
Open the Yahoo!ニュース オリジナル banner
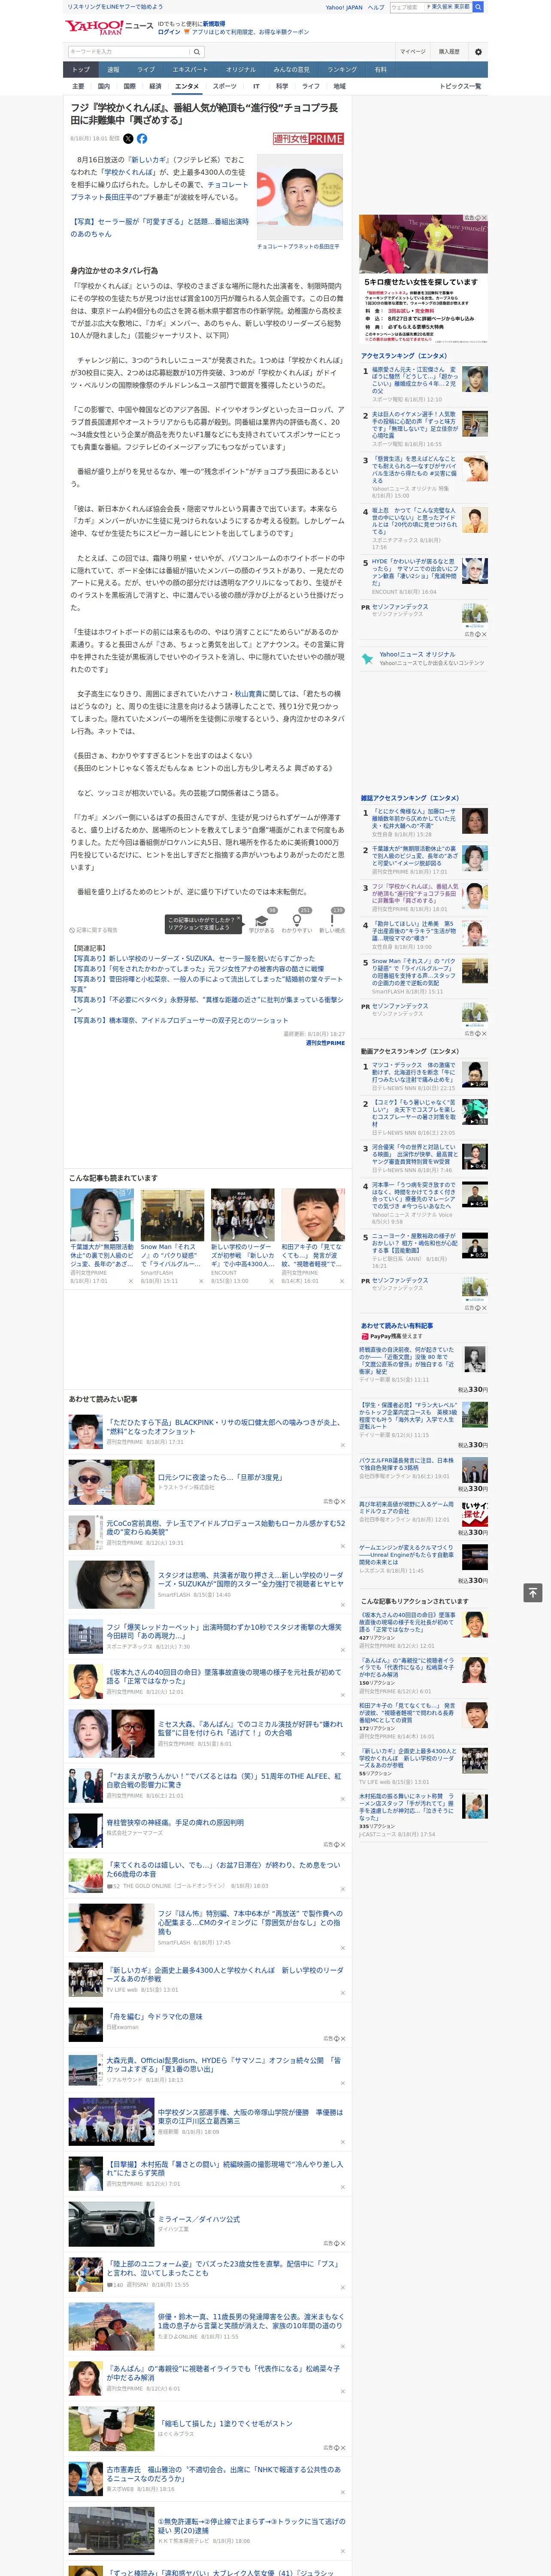click(423, 659)
